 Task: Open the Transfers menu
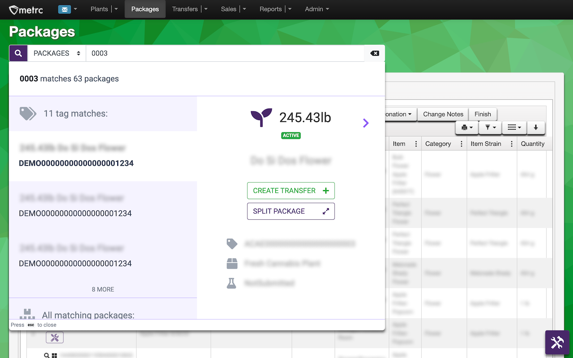click(x=190, y=9)
